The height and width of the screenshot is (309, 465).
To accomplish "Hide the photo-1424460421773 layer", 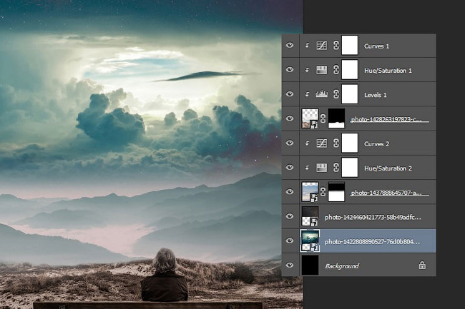I will (x=290, y=216).
